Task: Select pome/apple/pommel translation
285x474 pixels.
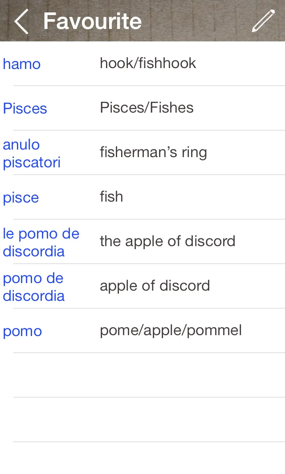Action: [171, 330]
